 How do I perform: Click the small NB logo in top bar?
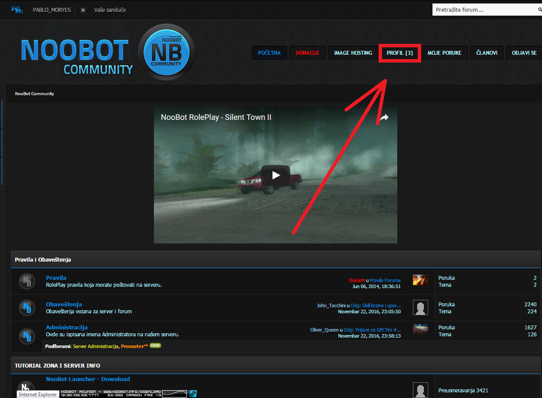pos(17,10)
